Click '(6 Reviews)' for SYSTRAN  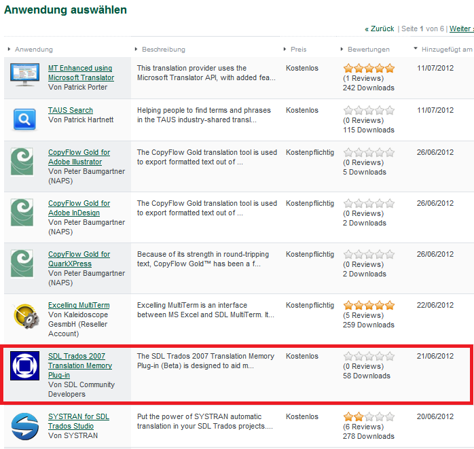[363, 427]
